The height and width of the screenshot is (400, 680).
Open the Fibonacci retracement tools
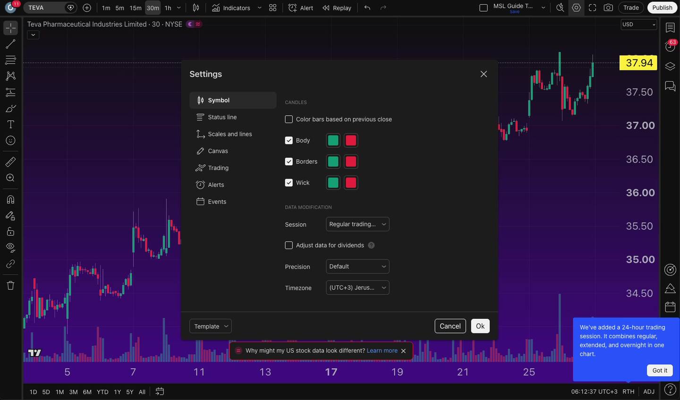(10, 60)
